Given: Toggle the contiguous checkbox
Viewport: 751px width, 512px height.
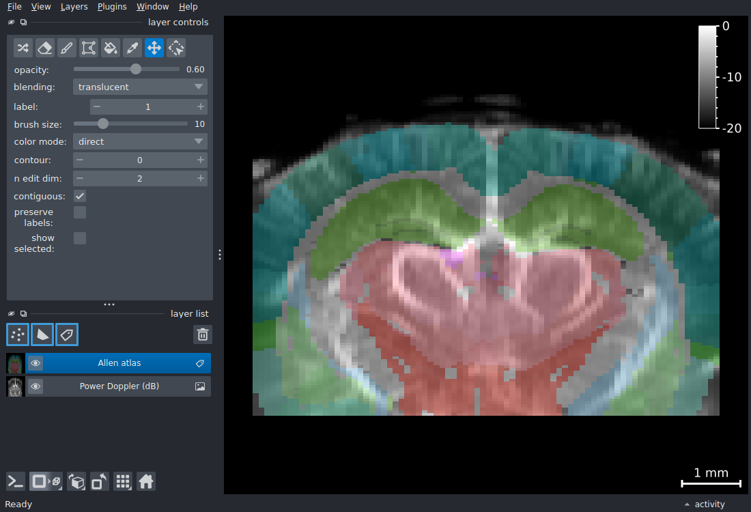Looking at the screenshot, I should (80, 196).
